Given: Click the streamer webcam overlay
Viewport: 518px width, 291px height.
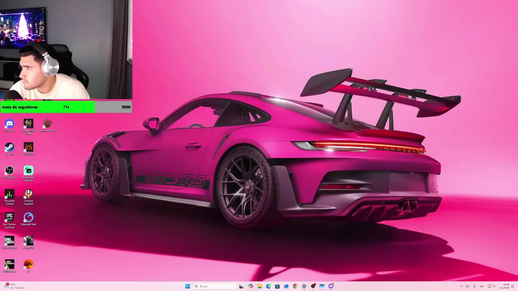Looking at the screenshot, I should (66, 49).
